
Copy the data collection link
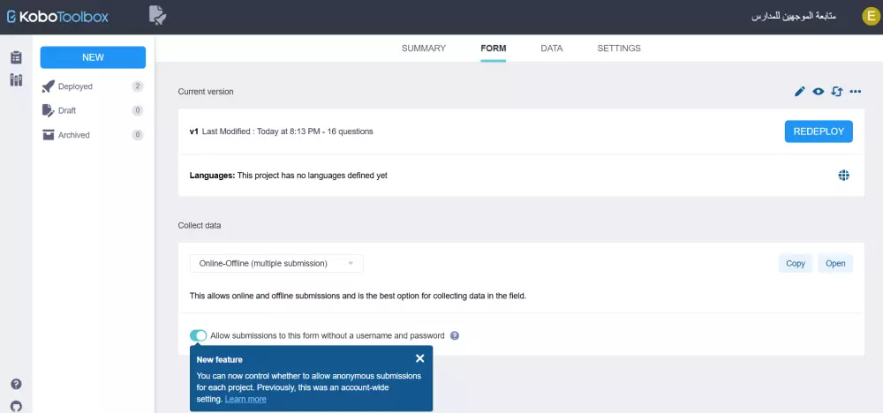coord(796,263)
